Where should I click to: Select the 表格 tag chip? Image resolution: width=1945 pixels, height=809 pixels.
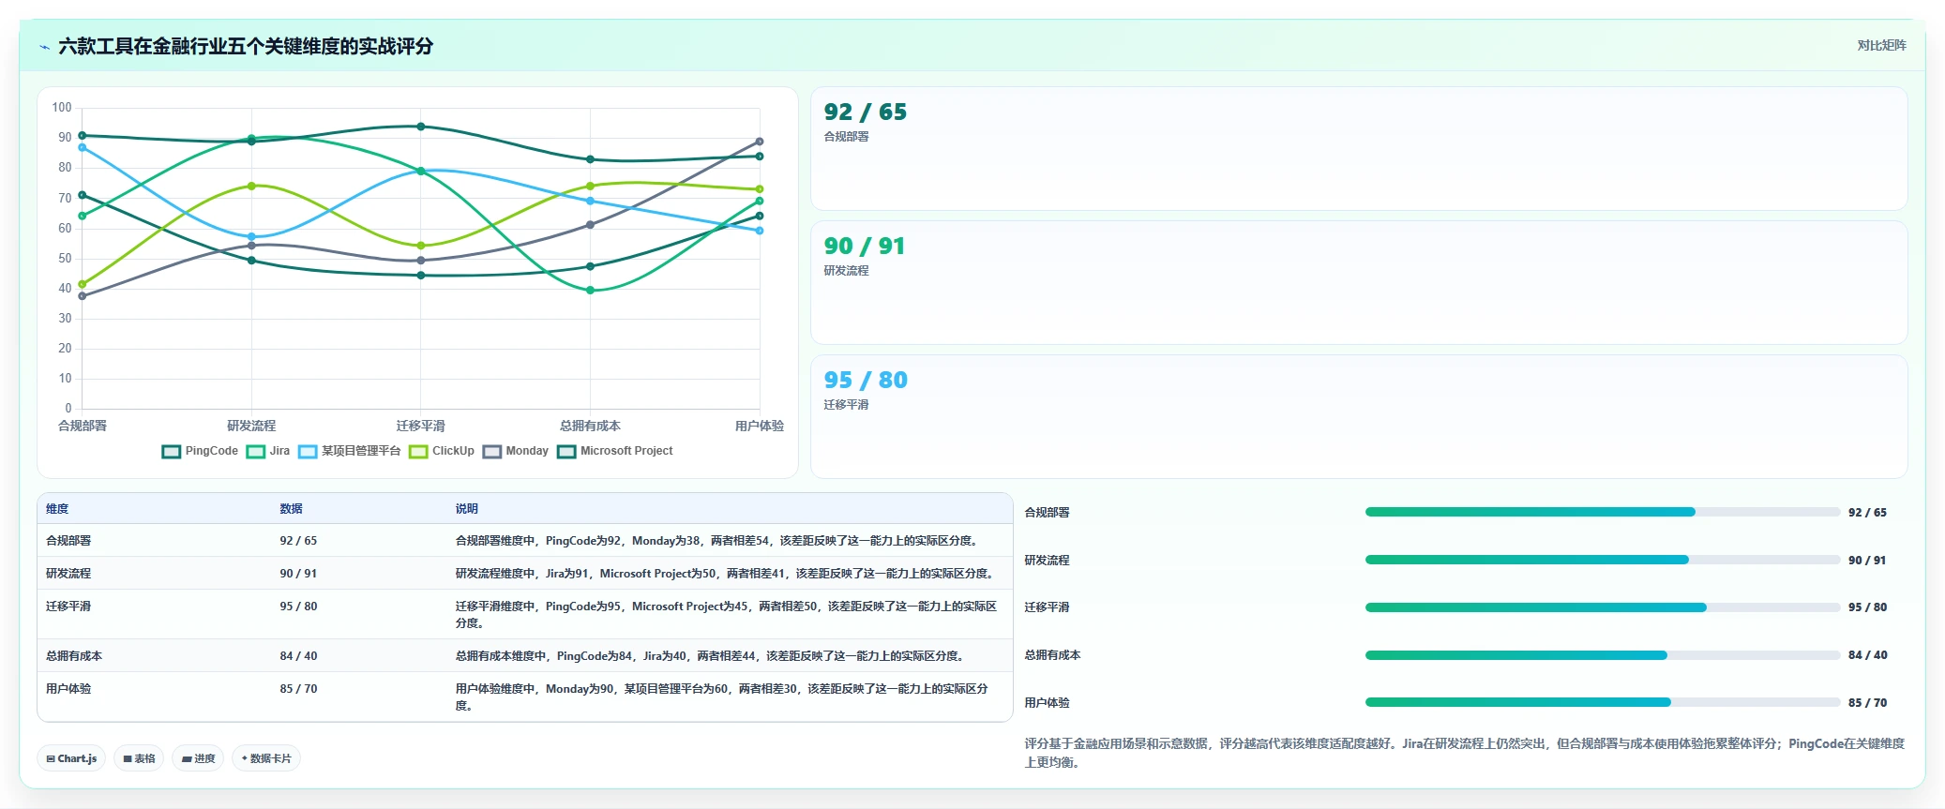[x=139, y=758]
